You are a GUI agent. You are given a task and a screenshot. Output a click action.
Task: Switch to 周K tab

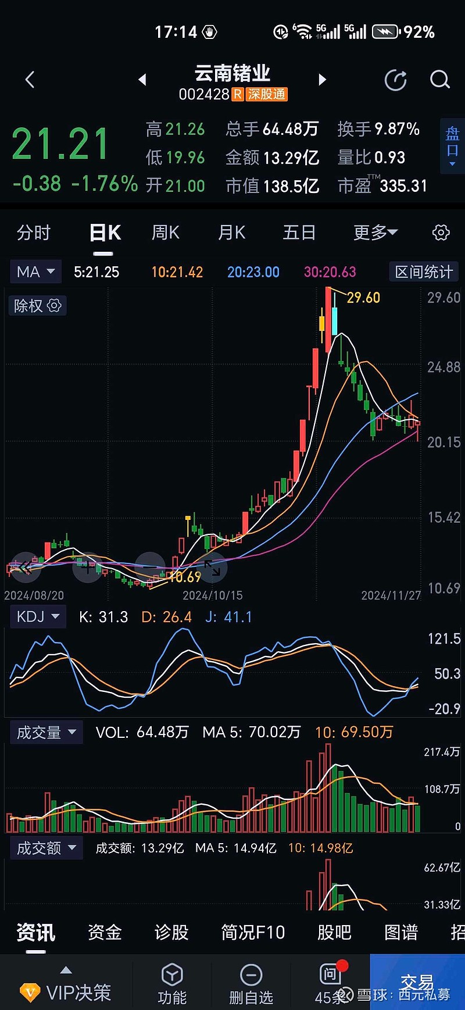(166, 233)
